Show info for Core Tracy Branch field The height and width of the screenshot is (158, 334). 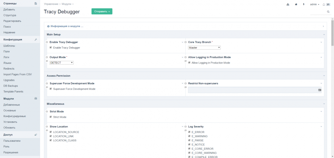(x=185, y=42)
